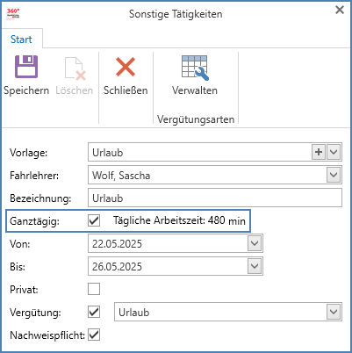Open the Bis date picker arrow
This screenshot has width=352, height=353.
point(255,266)
